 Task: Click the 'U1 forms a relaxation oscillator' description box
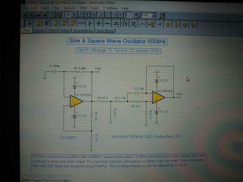coord(119,163)
